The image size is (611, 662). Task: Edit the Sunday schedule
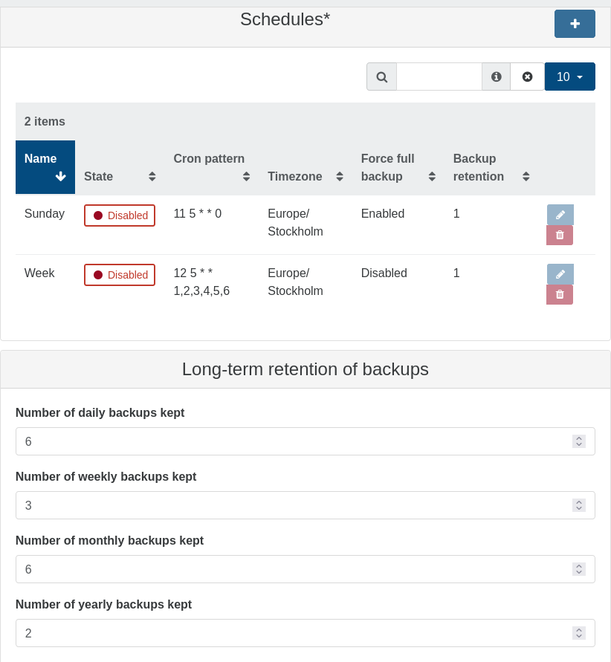[560, 215]
